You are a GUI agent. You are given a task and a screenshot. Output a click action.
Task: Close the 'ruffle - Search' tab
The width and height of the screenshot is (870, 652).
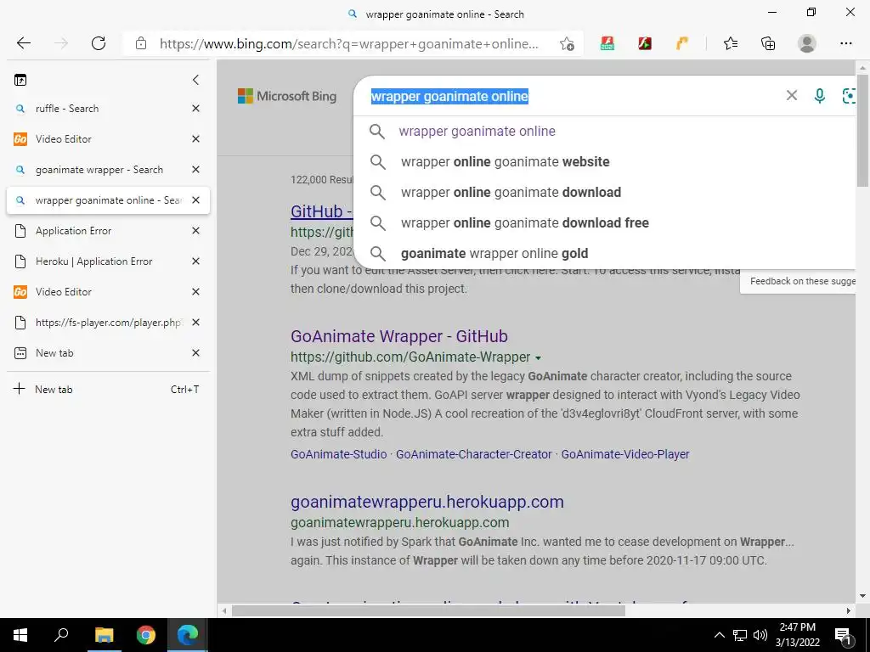tap(195, 109)
